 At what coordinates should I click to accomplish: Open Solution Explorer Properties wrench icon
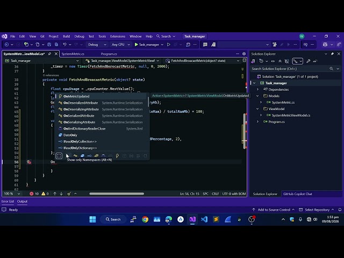308,61
